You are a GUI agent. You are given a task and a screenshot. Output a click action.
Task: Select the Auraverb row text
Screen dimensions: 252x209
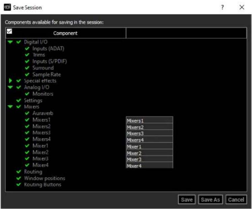[43, 113]
